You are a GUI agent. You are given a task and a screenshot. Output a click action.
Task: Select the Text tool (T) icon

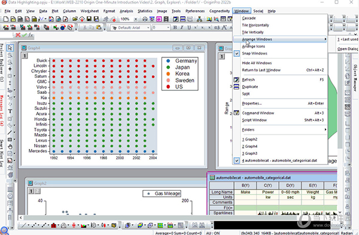click(x=10, y=111)
